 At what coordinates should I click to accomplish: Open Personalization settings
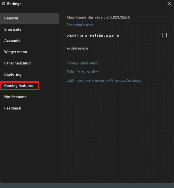30,63
